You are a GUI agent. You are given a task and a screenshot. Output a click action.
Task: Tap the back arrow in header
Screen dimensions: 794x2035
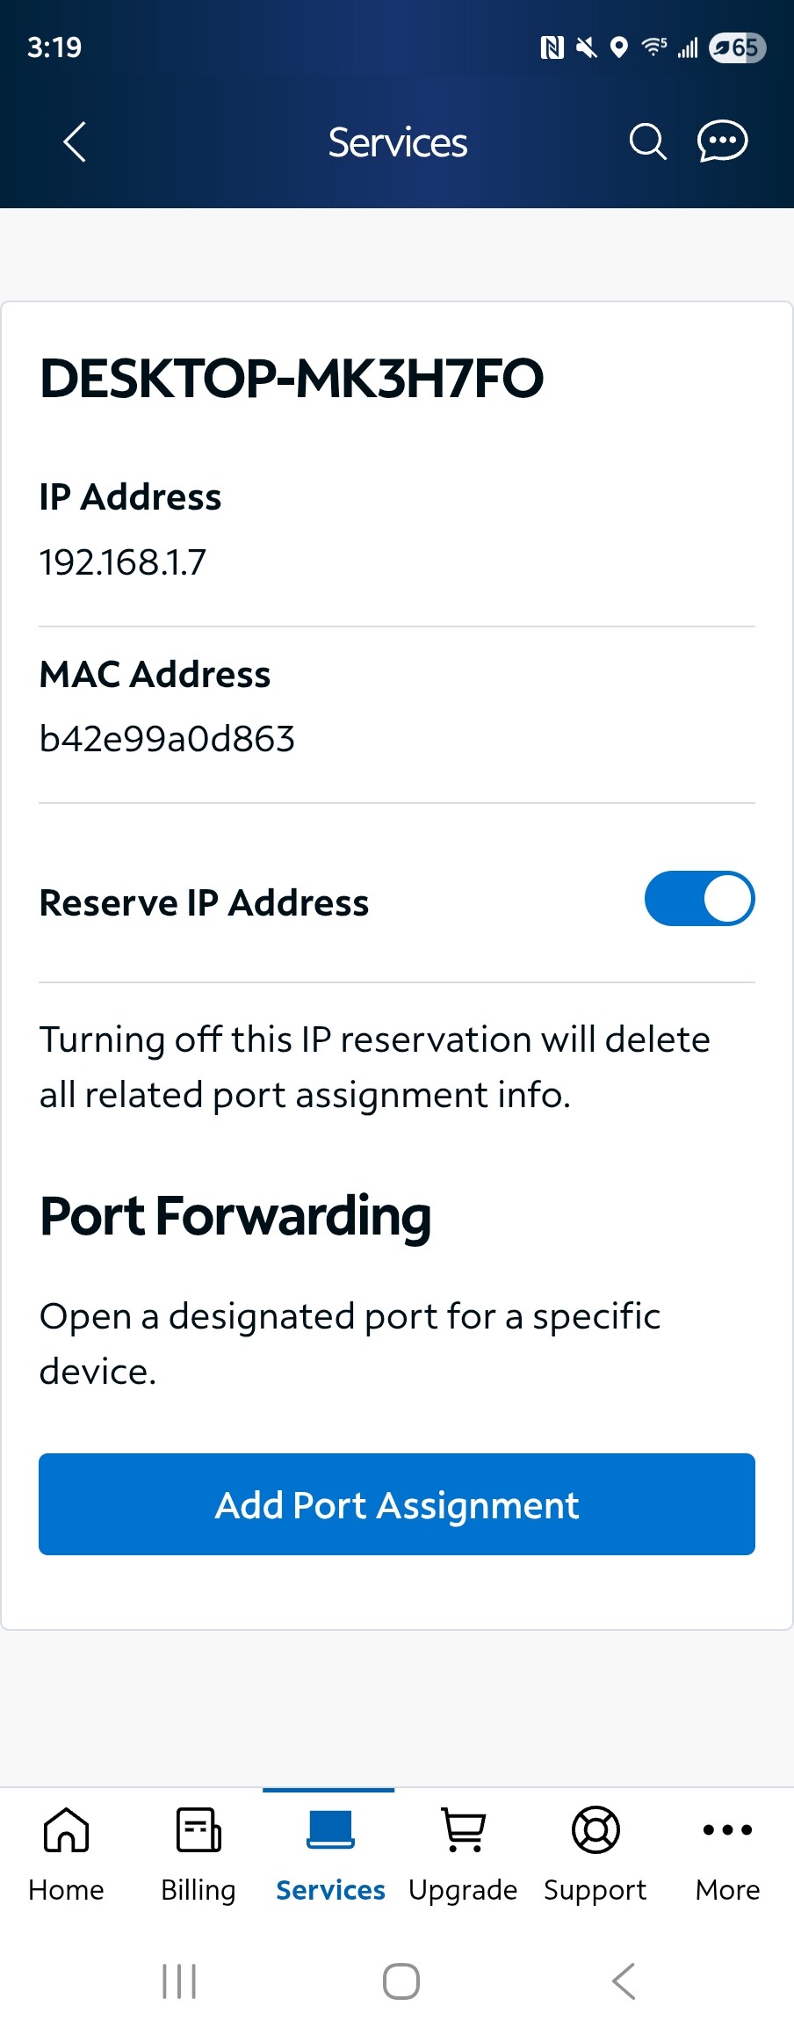pyautogui.click(x=75, y=141)
